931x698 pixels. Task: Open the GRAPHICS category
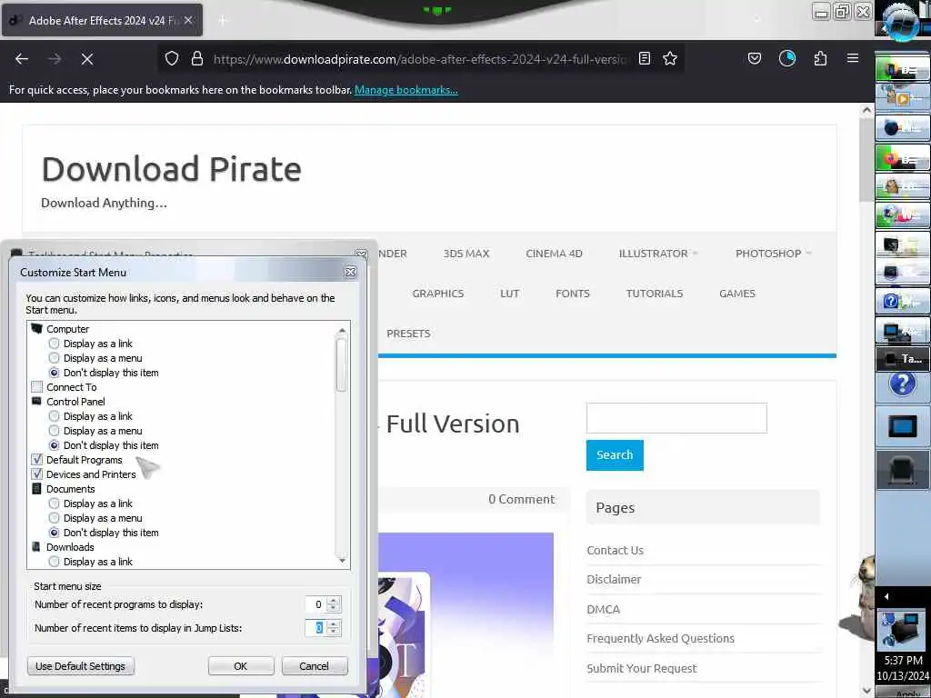click(x=438, y=294)
